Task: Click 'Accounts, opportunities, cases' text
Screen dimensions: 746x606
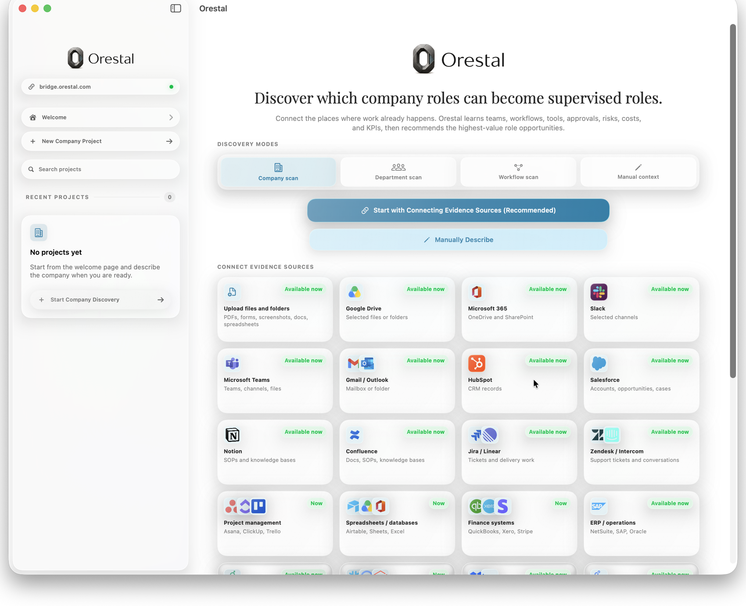Action: [630, 389]
